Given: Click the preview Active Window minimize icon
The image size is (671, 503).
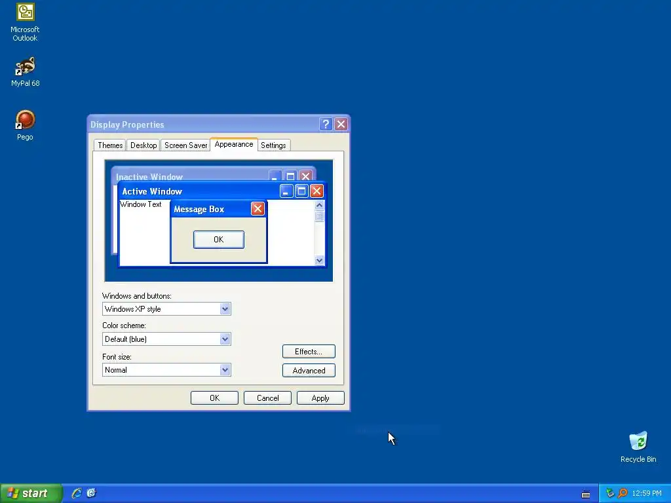Looking at the screenshot, I should (x=286, y=191).
